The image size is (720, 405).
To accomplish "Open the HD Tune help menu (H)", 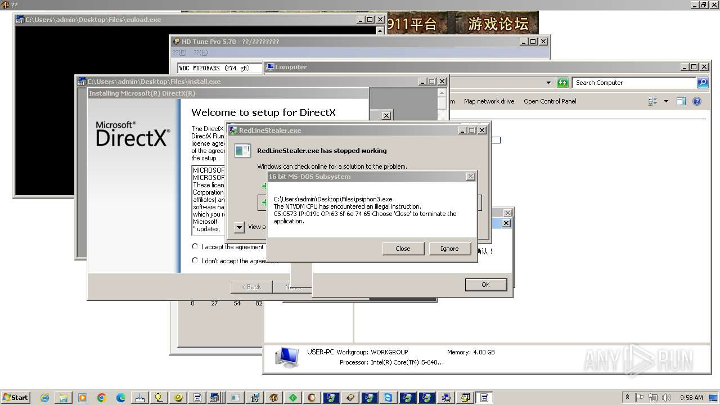I will coord(201,53).
